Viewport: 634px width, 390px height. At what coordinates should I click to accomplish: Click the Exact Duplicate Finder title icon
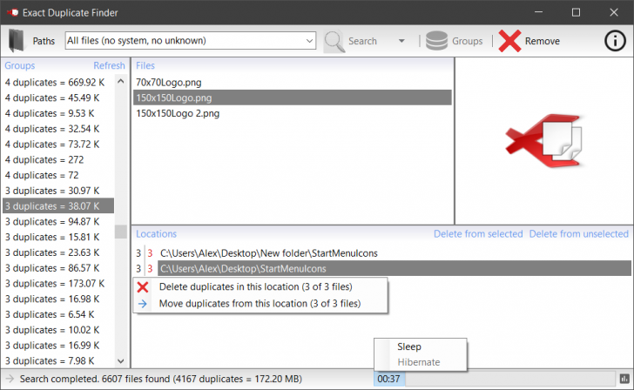click(x=12, y=12)
